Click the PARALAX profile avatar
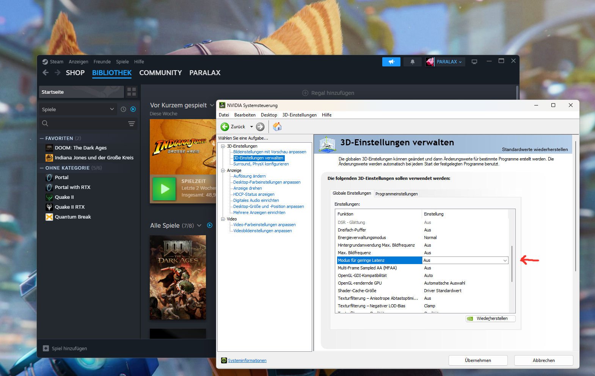Viewport: 595px width, 376px height. (x=430, y=61)
